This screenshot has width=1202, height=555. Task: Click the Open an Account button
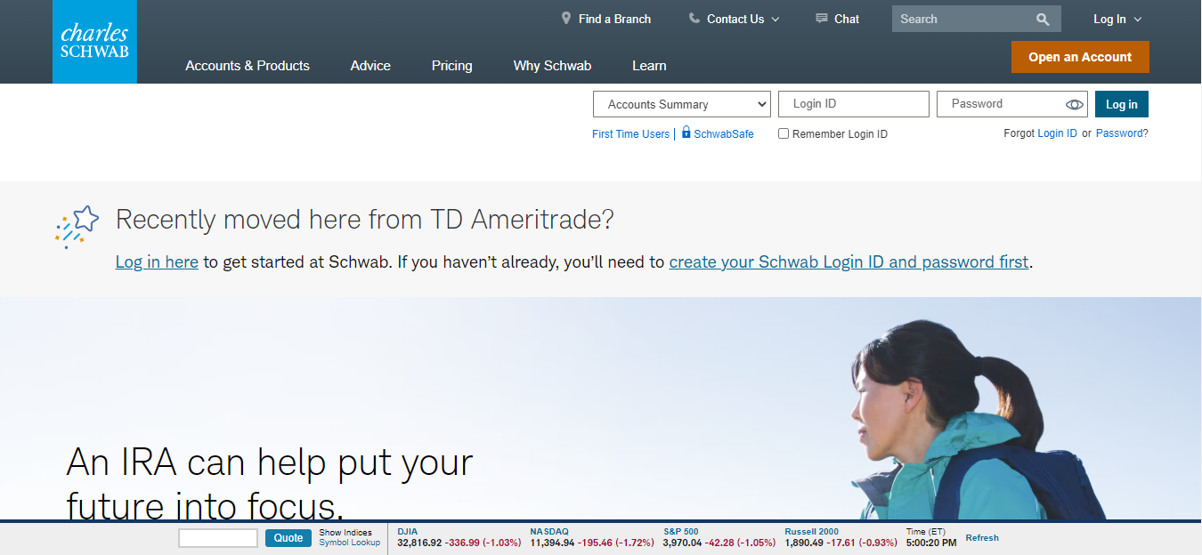[1080, 57]
